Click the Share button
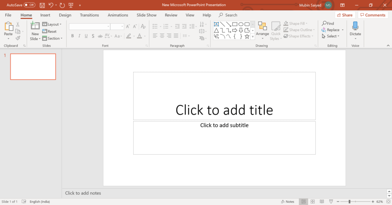The height and width of the screenshot is (205, 392). (x=345, y=15)
